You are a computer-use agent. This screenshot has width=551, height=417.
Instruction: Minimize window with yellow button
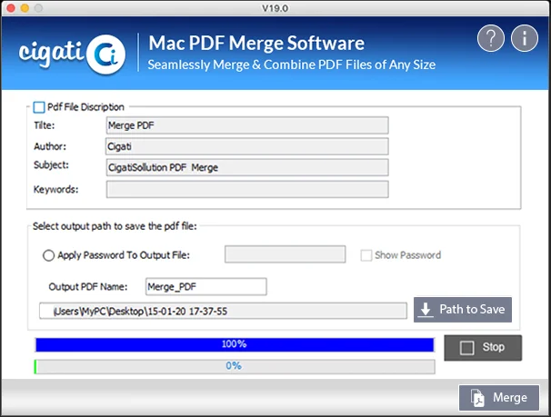click(x=25, y=7)
